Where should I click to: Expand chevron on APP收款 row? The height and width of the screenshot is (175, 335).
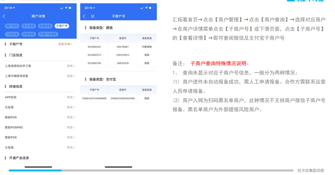point(74,97)
